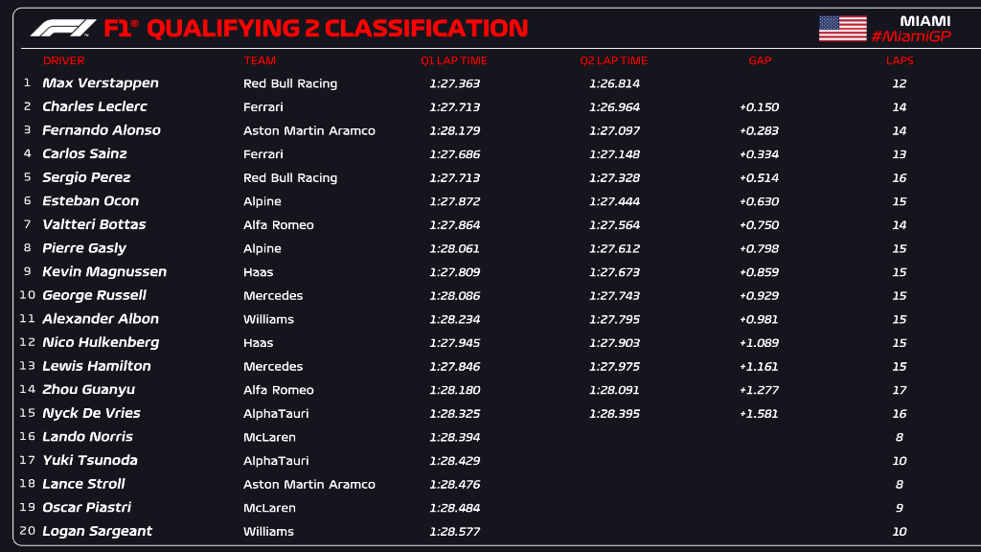
Task: Click the MIAMI location label
Action: 924,20
